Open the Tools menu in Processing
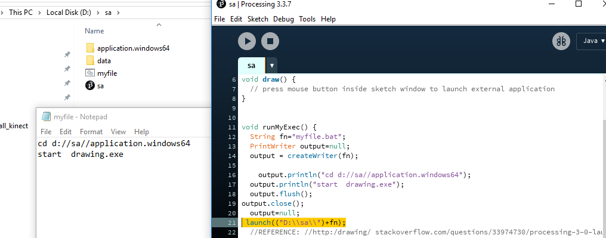The image size is (606, 238). coord(307,19)
